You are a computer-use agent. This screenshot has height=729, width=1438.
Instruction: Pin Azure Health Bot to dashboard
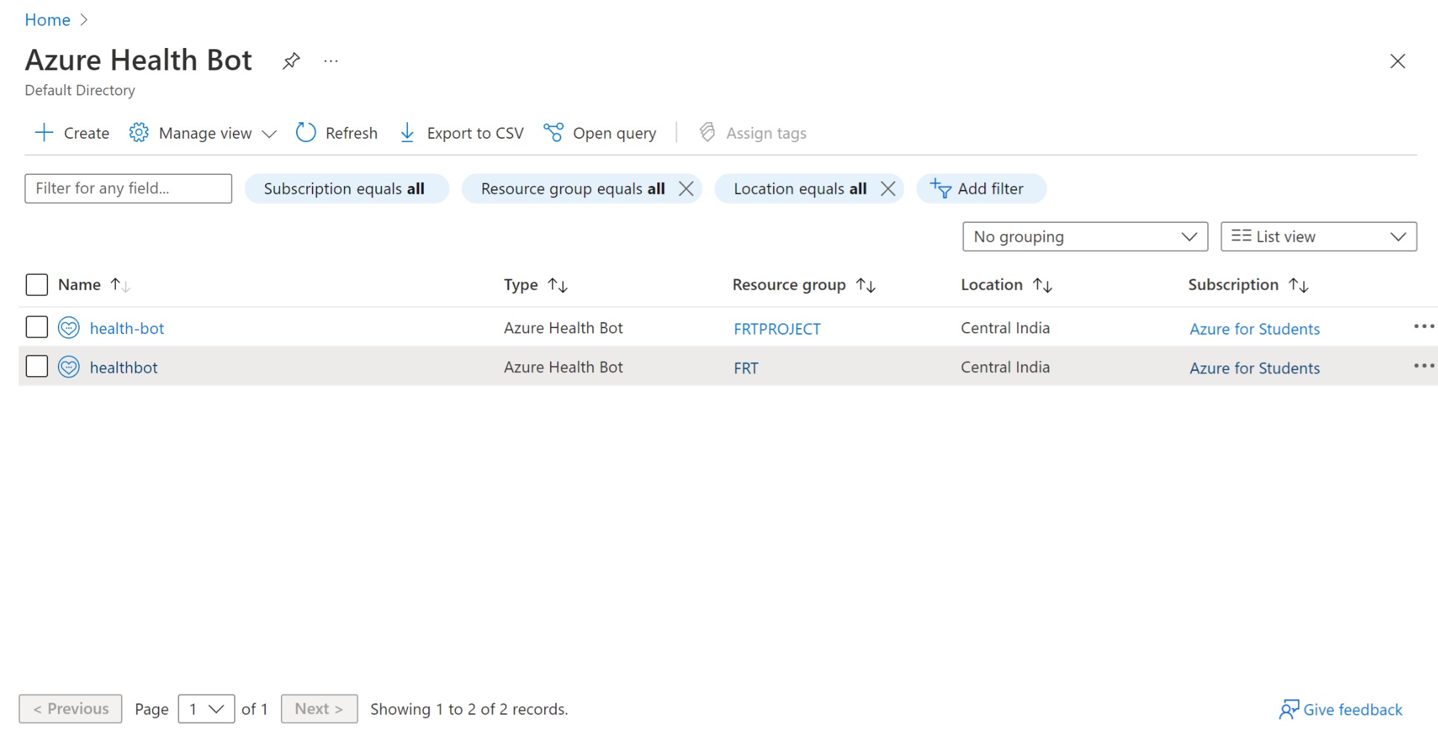(x=291, y=60)
